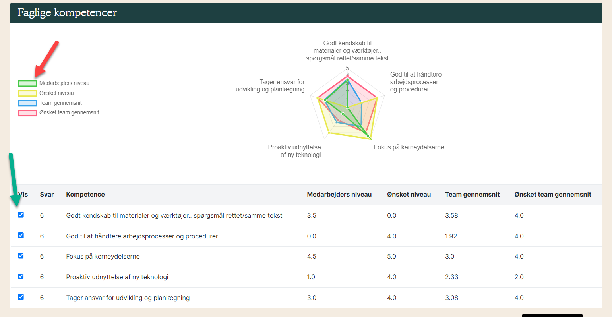Select the row text God til at håndtere arbejdsprocesser og procedurer
This screenshot has width=612, height=317.
[x=142, y=236]
